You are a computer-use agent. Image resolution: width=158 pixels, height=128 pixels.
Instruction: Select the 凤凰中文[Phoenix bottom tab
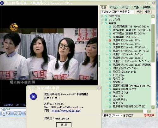click(x=112, y=115)
